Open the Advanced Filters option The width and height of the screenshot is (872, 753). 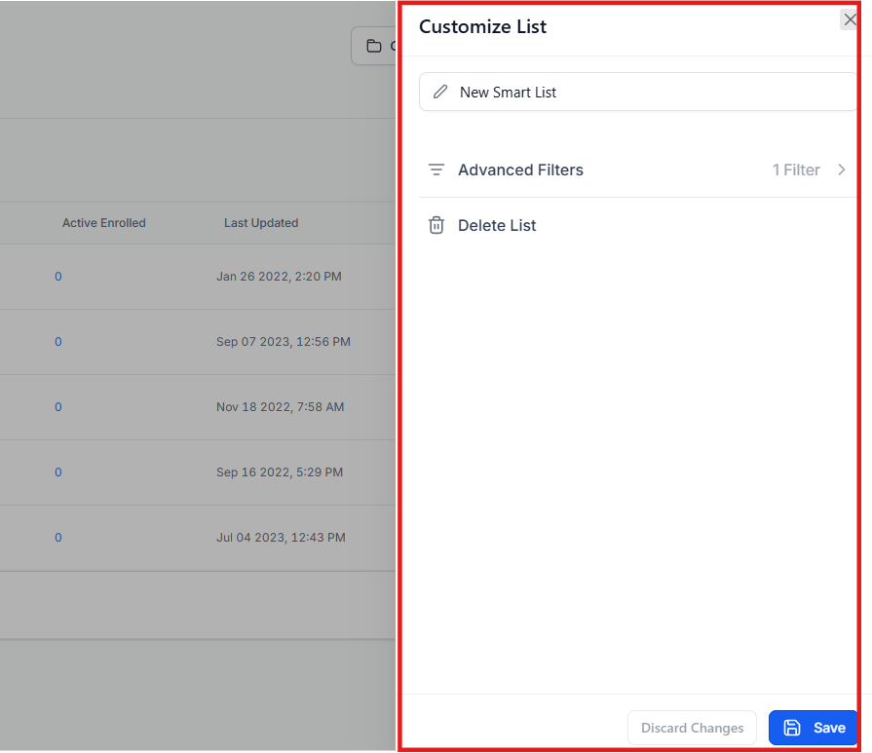point(520,169)
